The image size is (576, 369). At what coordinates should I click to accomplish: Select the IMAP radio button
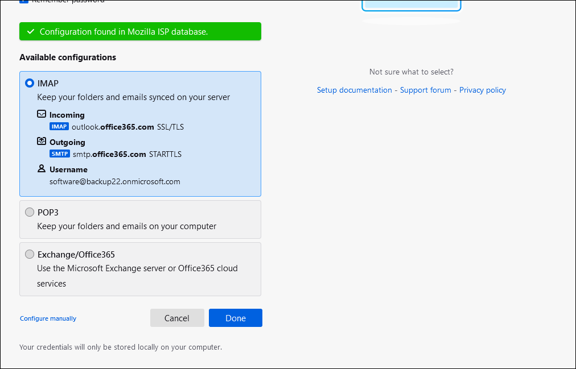coord(30,83)
